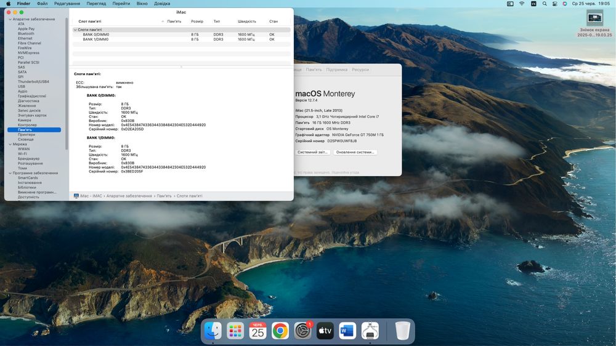This screenshot has width=616, height=346.
Task: Collapse the Апаратне забезпечення section
Action: point(10,19)
